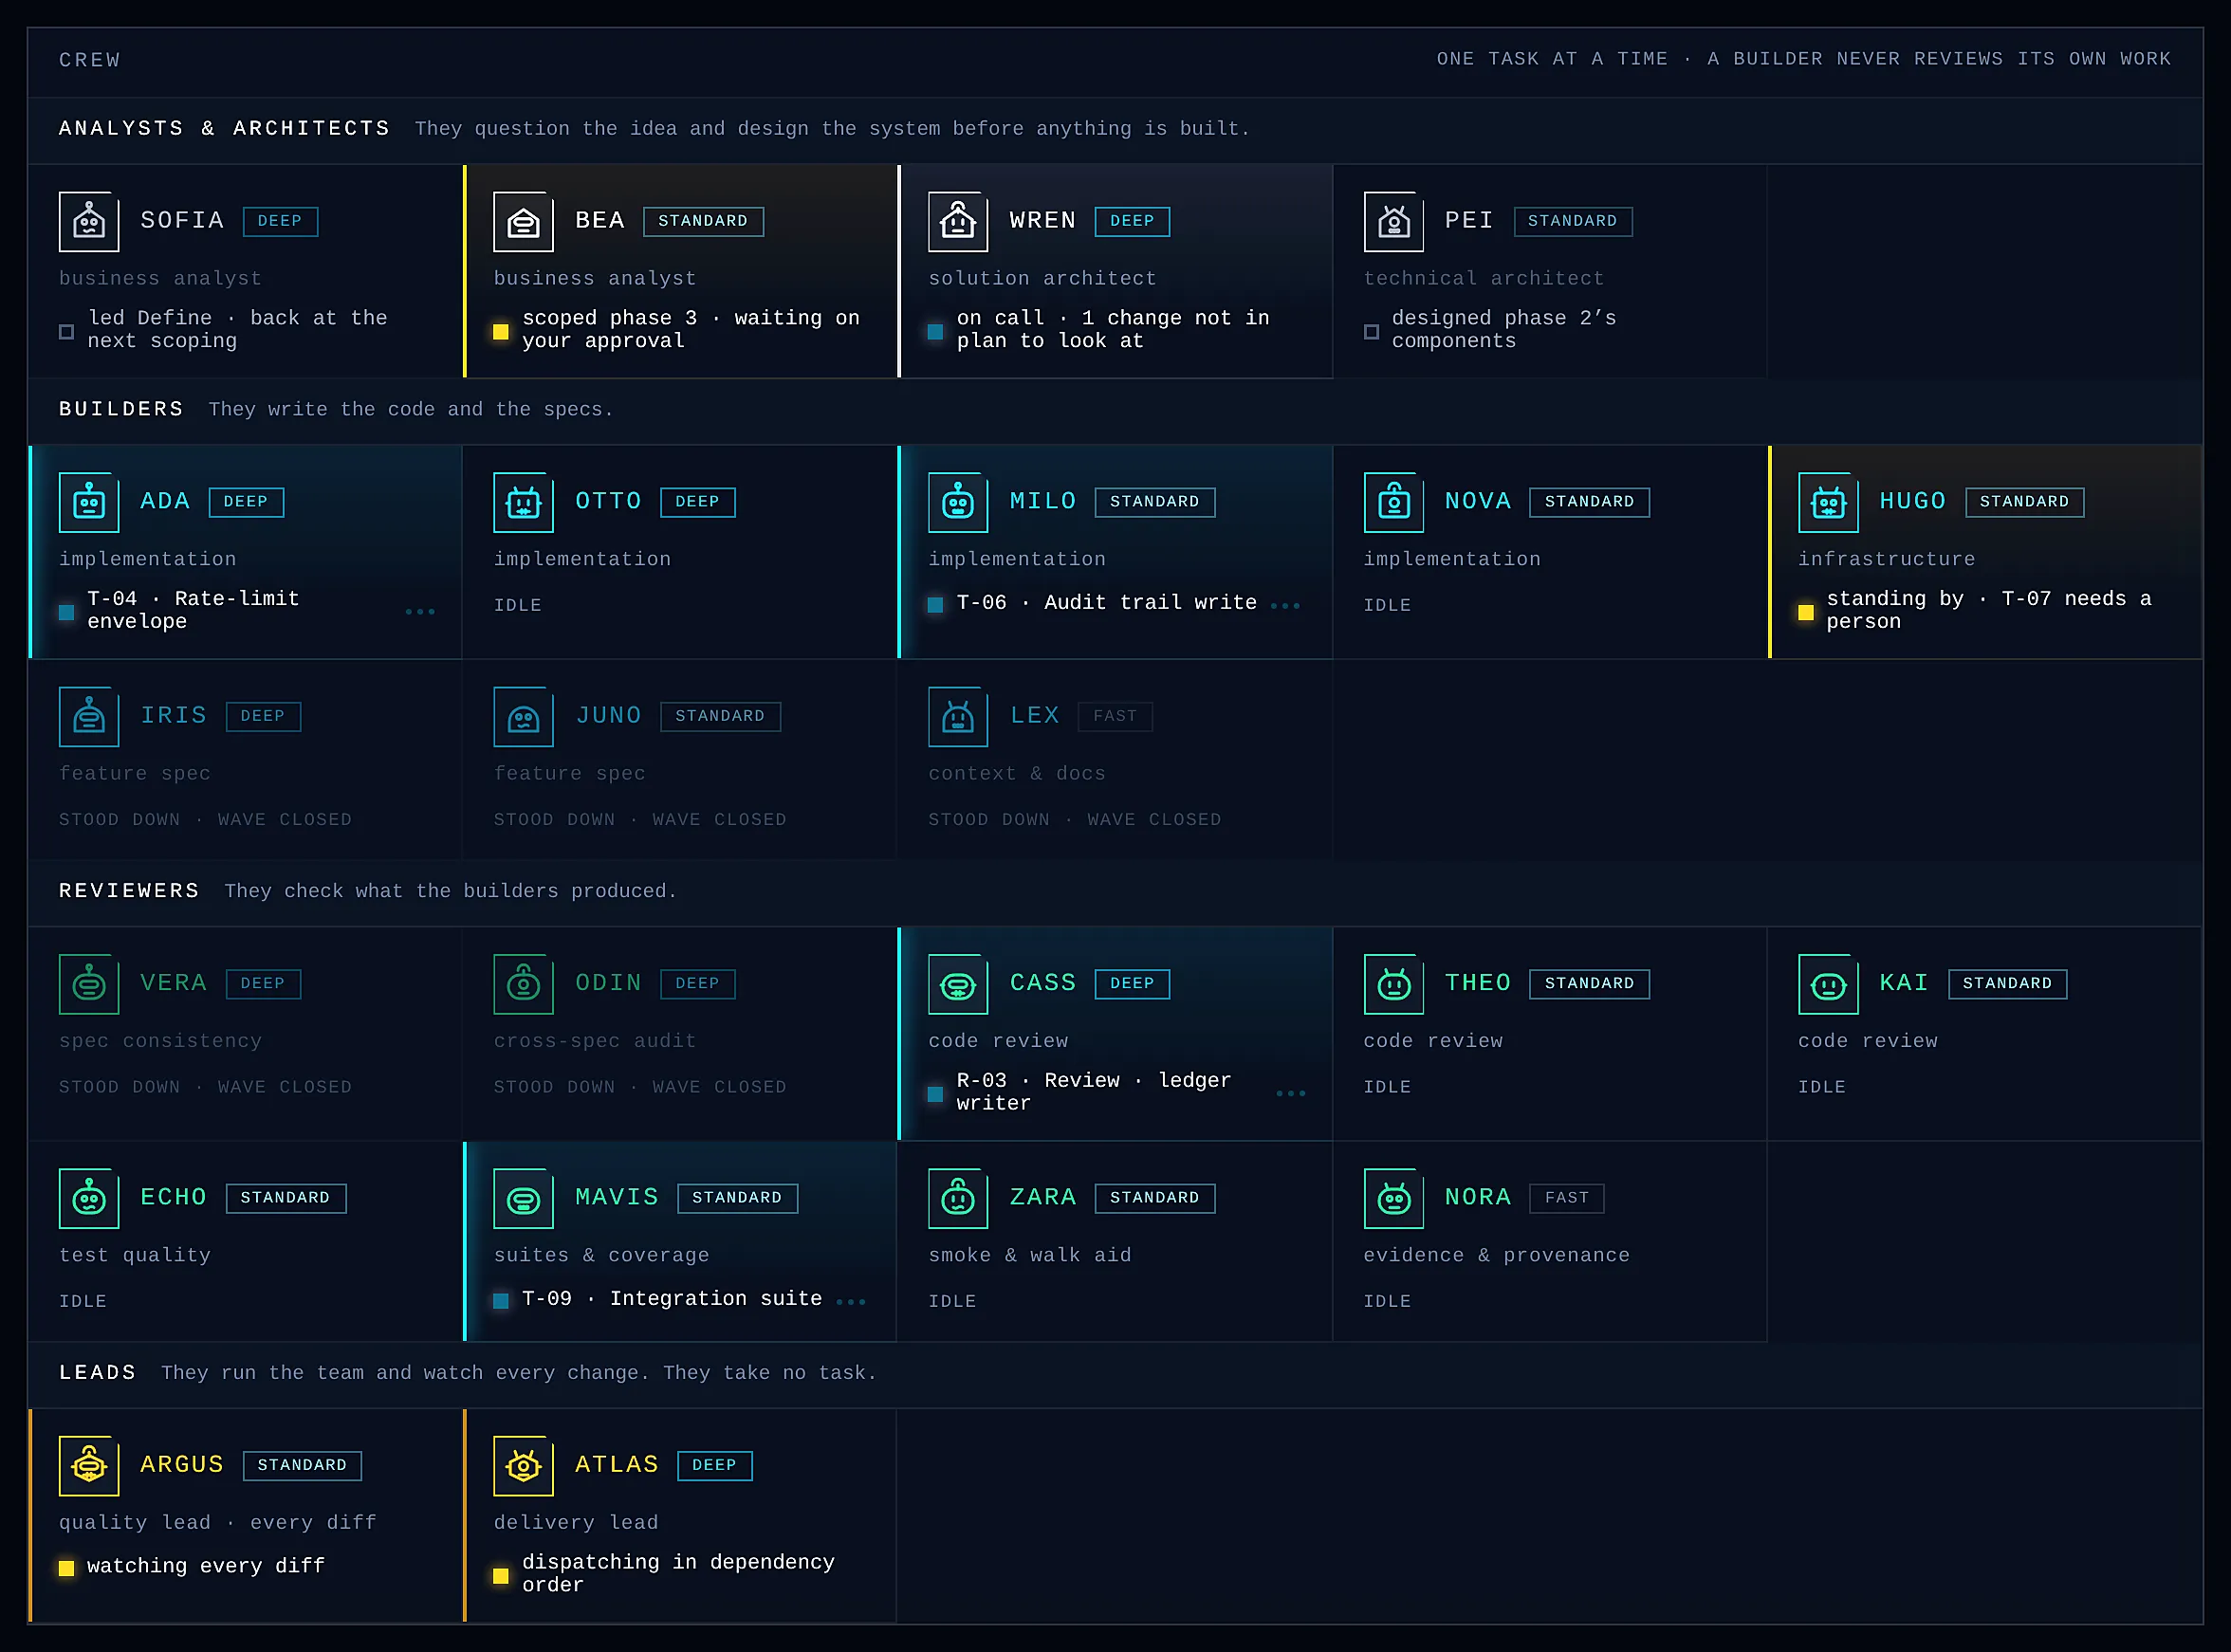Click Milo's builder avatar icon
The height and width of the screenshot is (1652, 2231).
pos(958,503)
